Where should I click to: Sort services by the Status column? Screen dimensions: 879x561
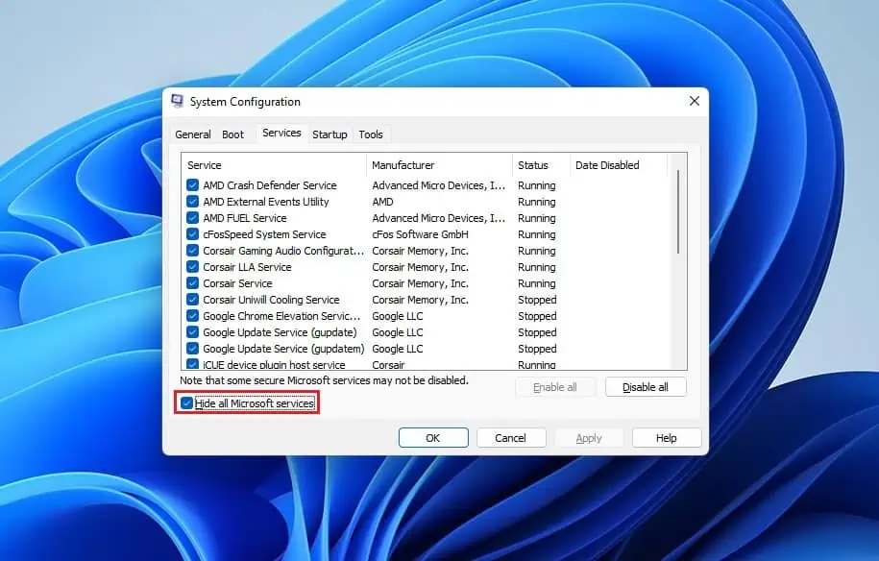click(534, 164)
